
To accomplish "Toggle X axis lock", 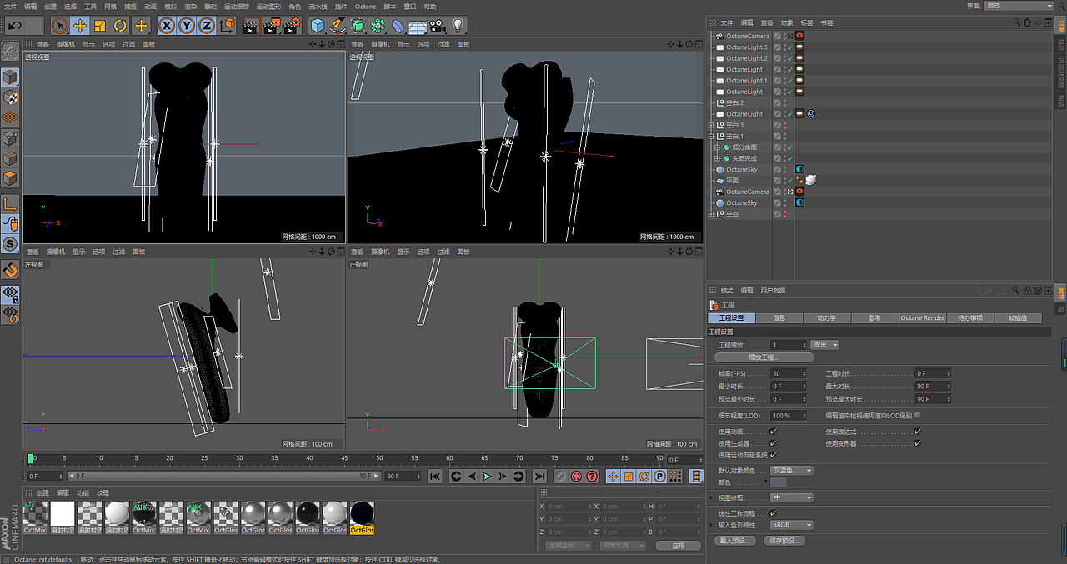I will point(167,26).
